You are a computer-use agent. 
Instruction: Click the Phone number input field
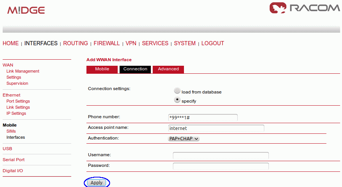coord(203,117)
